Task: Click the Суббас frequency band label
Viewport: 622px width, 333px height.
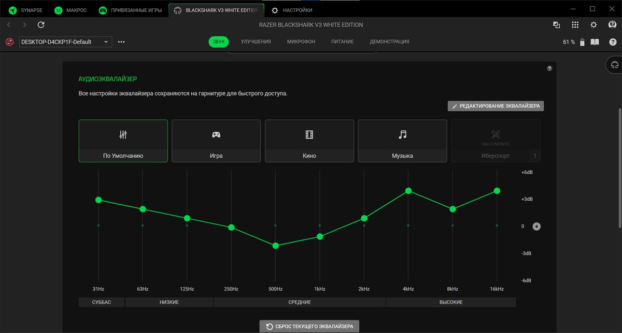Action: click(102, 302)
